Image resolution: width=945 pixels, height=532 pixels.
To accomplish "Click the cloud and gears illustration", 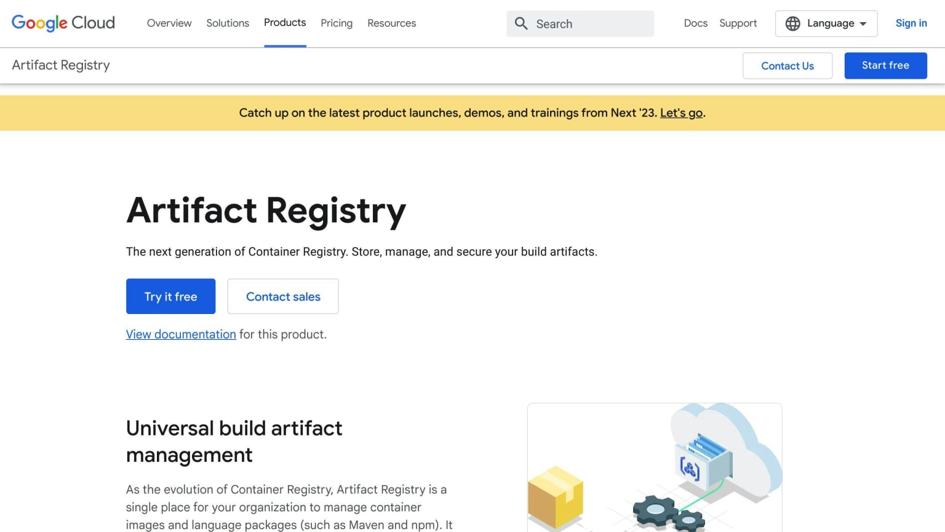I will point(655,467).
